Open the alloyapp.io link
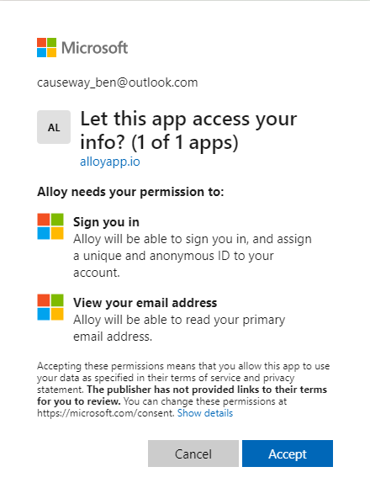 [x=110, y=162]
